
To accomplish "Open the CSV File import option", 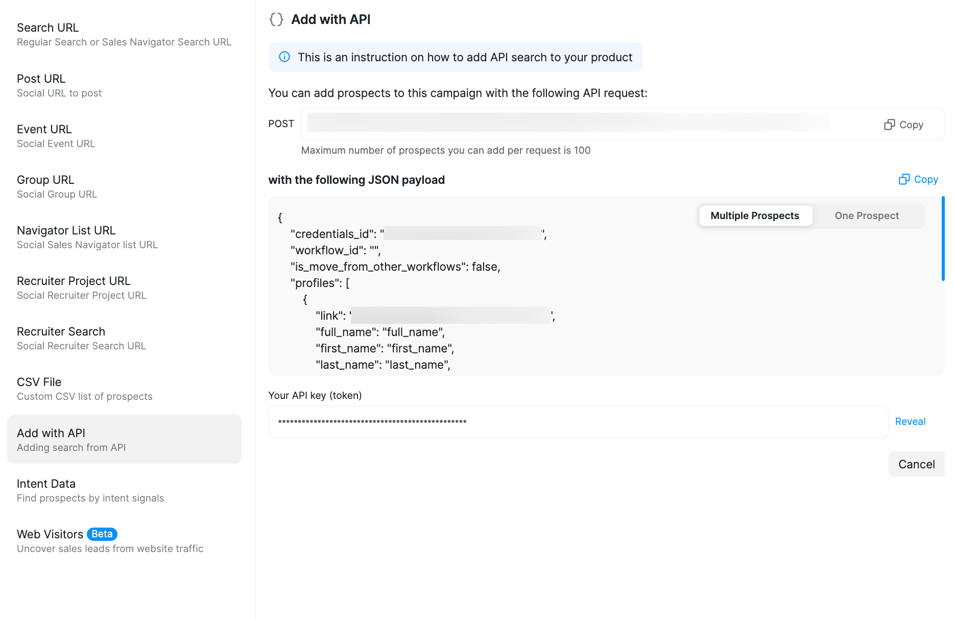I will [x=124, y=389].
